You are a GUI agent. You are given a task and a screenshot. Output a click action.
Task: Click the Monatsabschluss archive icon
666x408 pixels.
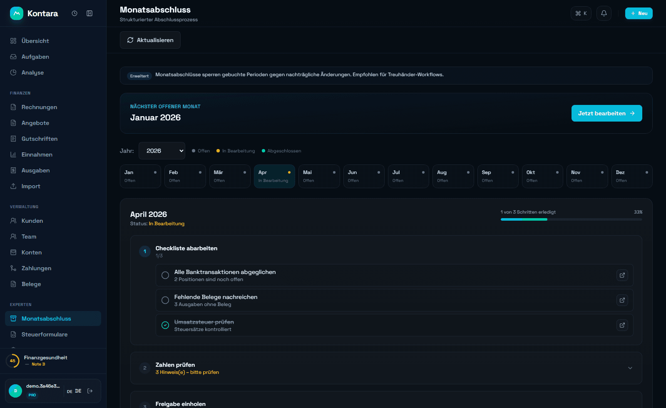point(13,318)
